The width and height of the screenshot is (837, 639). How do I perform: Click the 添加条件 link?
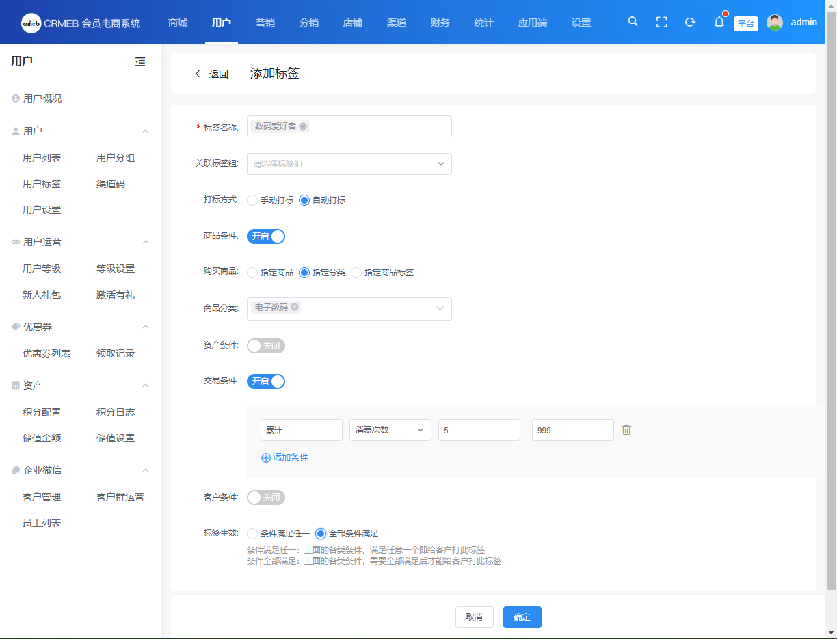click(285, 458)
